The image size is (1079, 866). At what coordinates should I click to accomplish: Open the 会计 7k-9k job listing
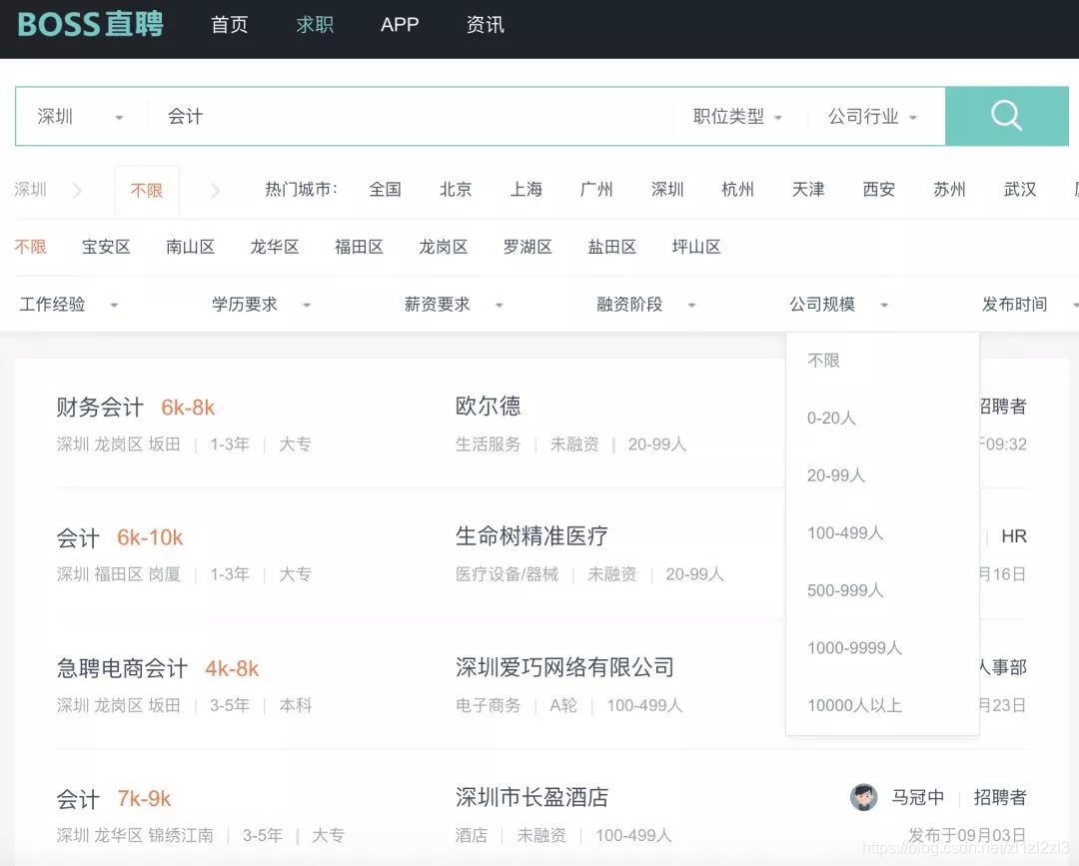coord(78,799)
